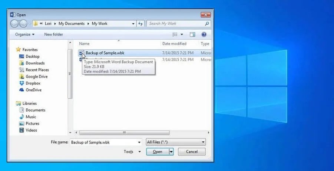Expand the address bar history dropdown

click(x=133, y=24)
